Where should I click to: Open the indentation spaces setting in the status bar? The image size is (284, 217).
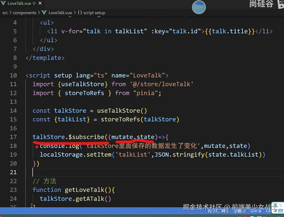pos(239,211)
